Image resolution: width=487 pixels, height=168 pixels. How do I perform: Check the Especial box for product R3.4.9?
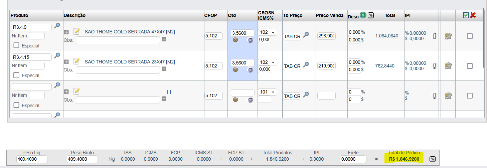(16, 46)
